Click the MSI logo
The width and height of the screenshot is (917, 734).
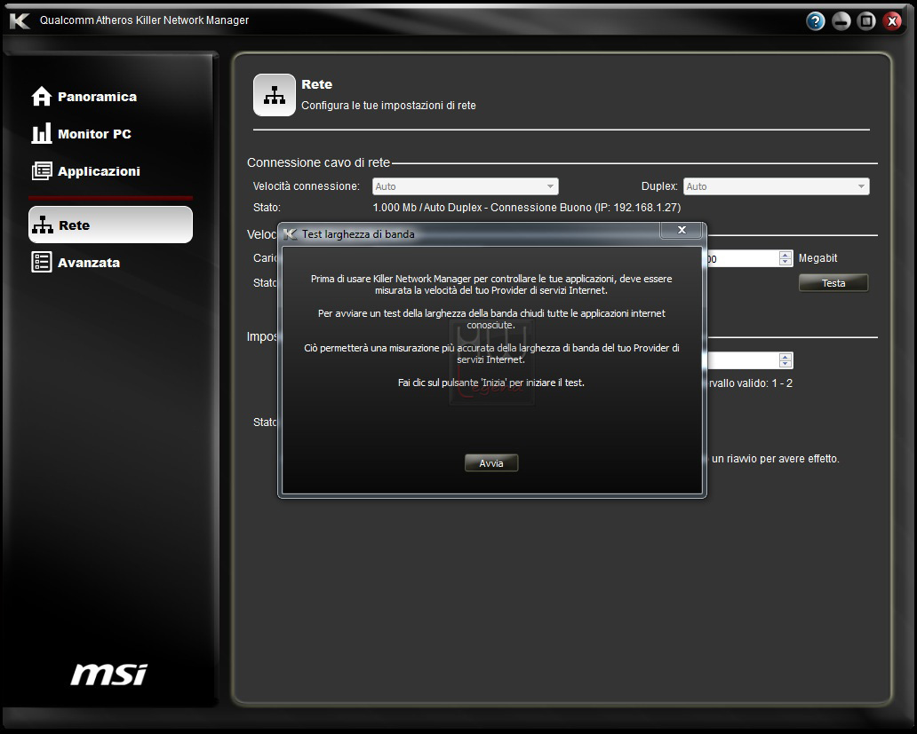point(108,675)
